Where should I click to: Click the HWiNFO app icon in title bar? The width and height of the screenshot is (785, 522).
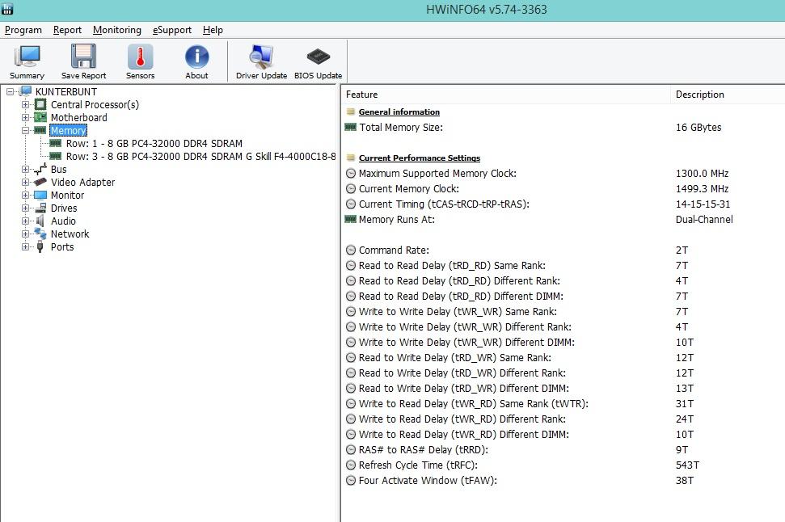pyautogui.click(x=7, y=9)
